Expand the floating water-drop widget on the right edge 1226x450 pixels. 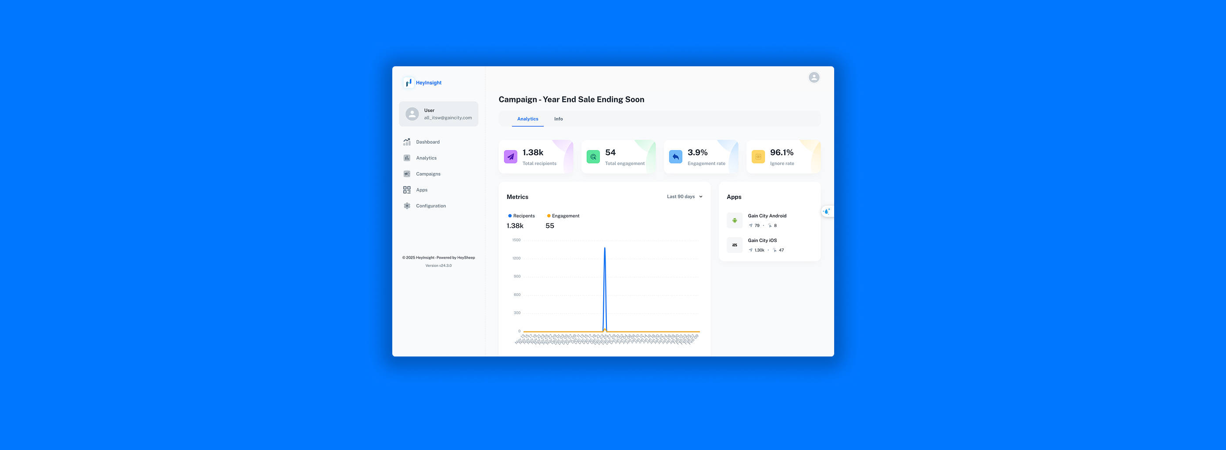[x=827, y=211]
